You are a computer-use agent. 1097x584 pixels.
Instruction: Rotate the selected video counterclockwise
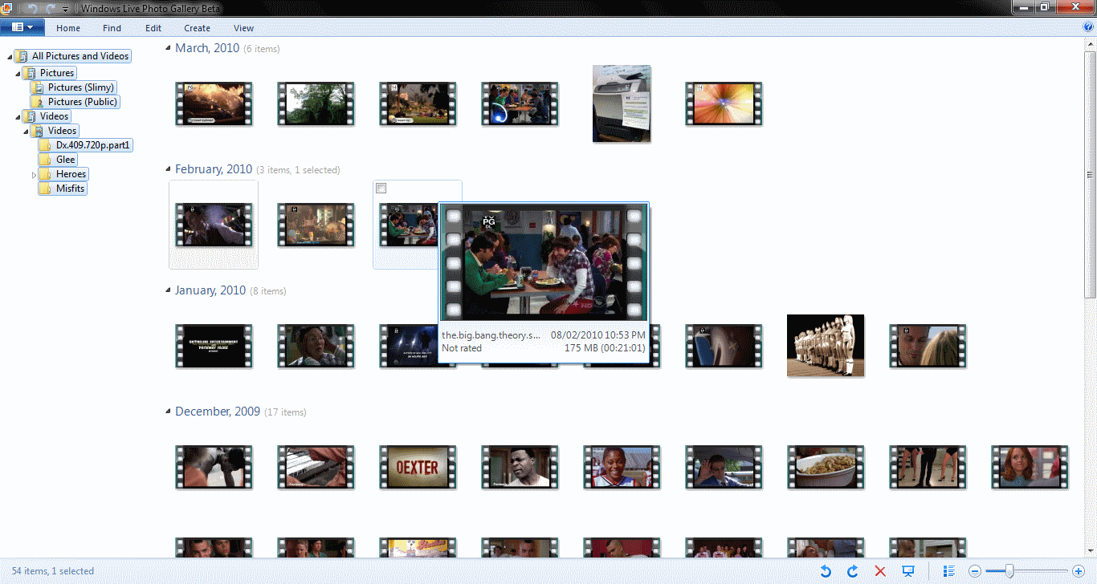click(826, 570)
